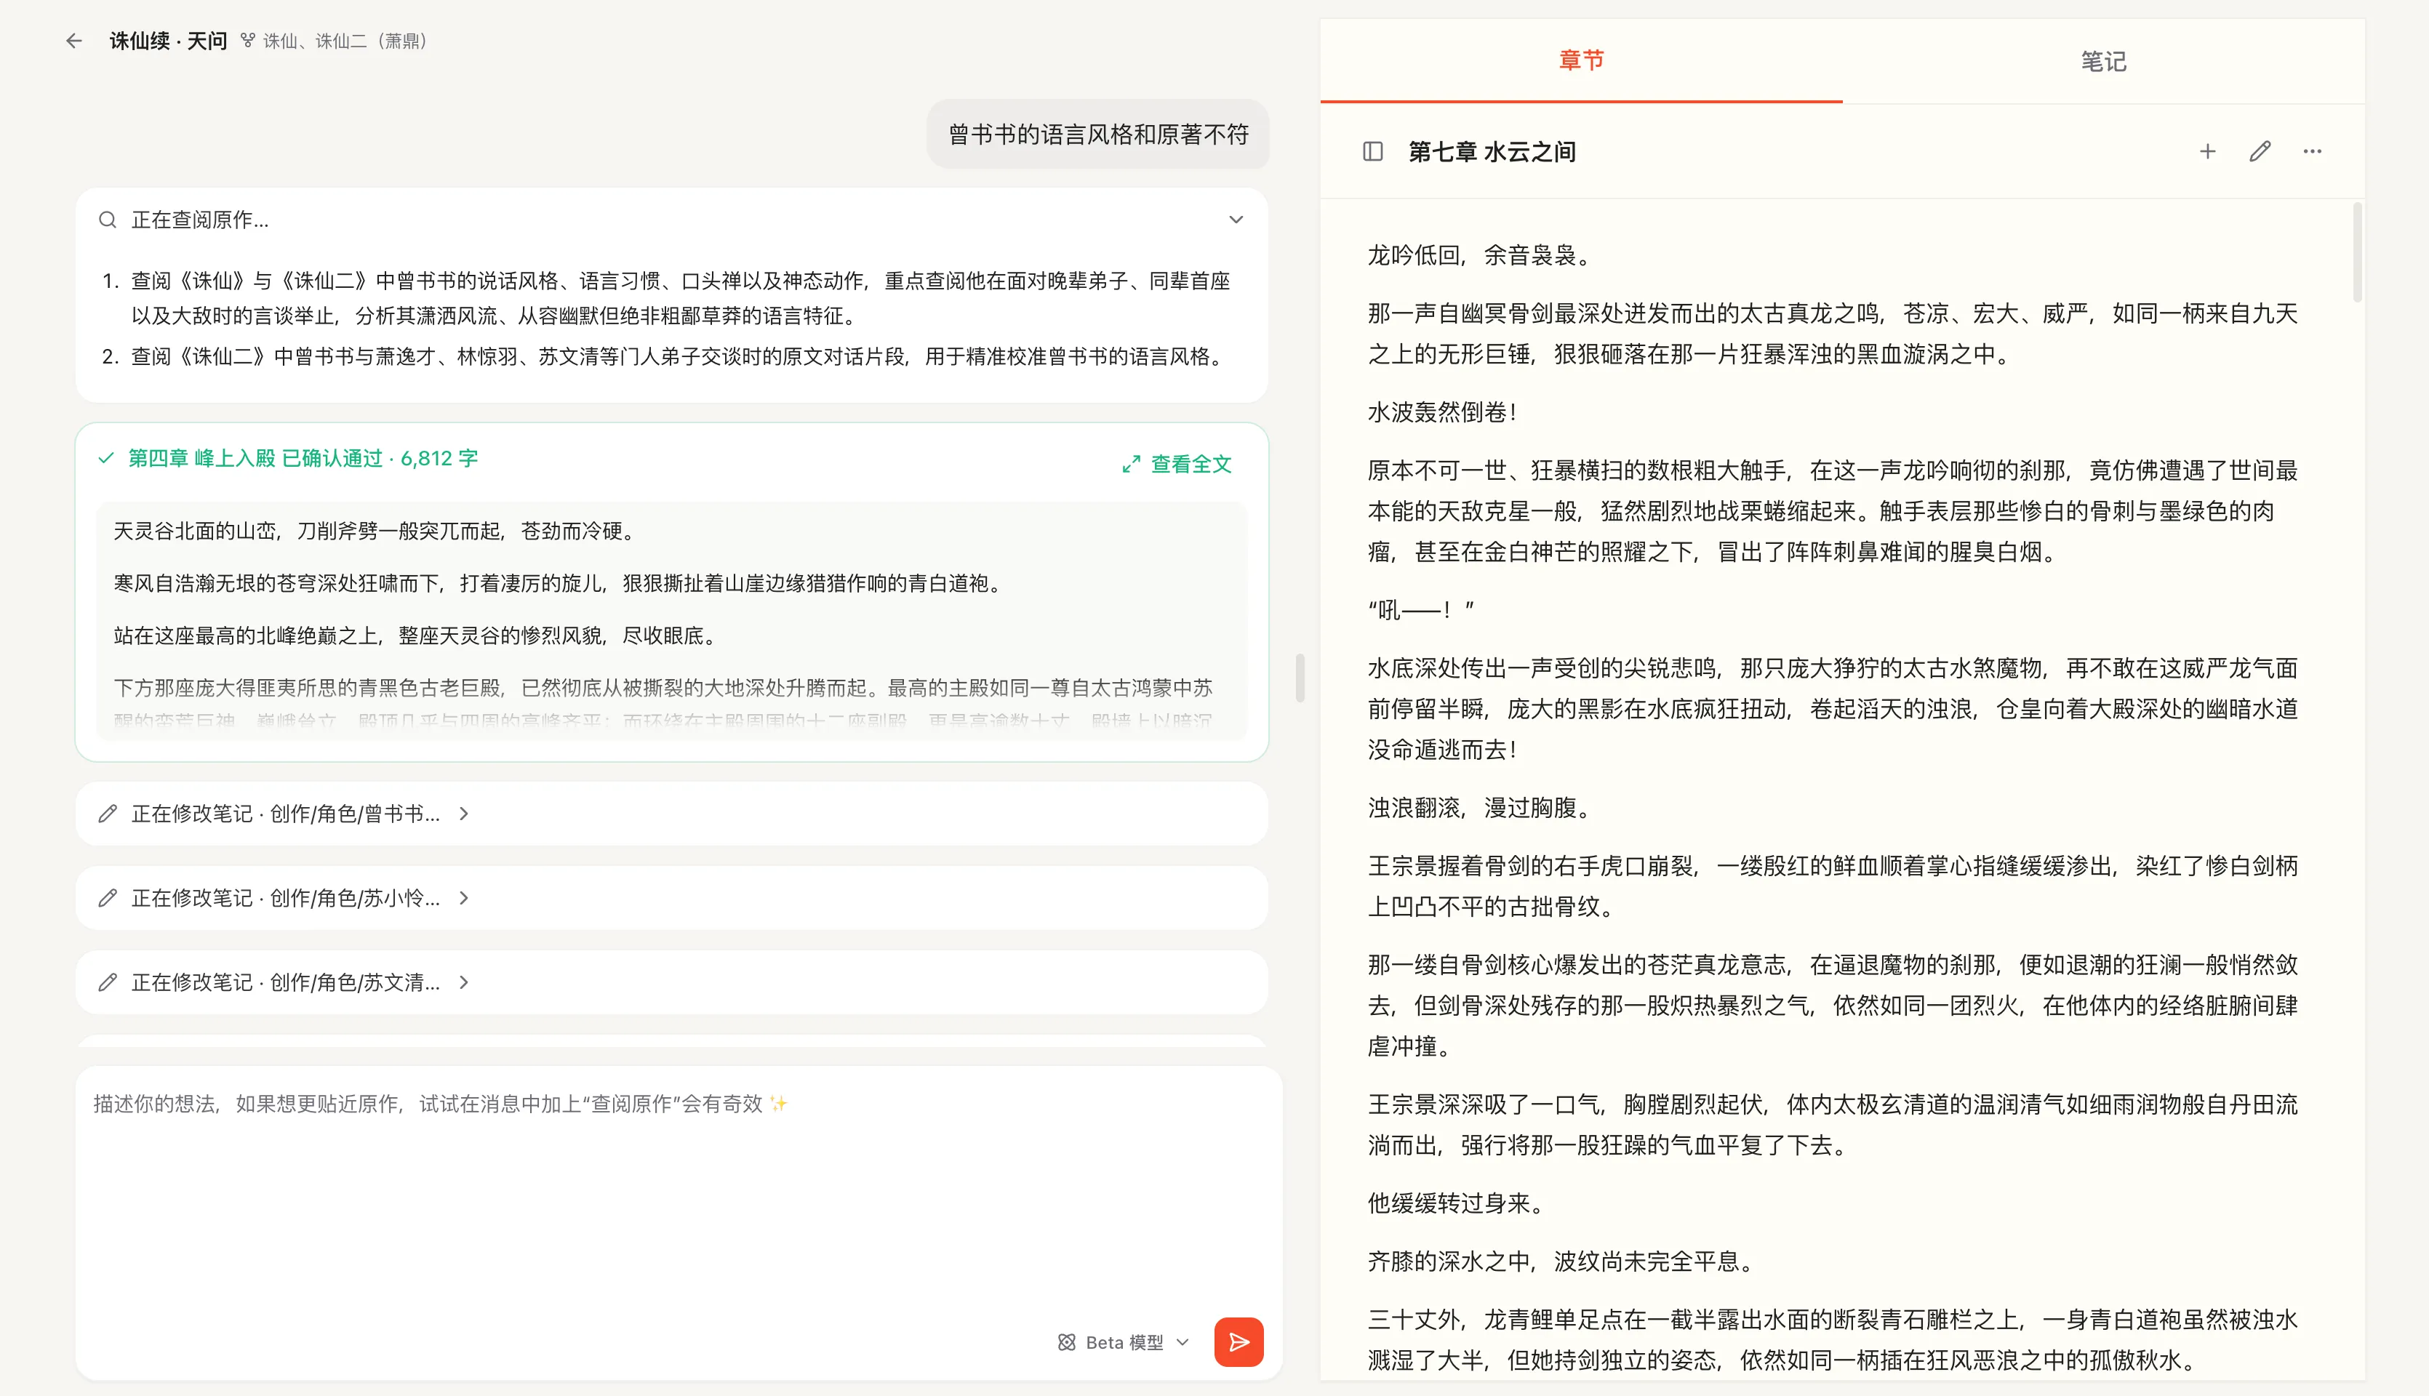Image resolution: width=2429 pixels, height=1396 pixels.
Task: Click the roar line “吼——！”
Action: pyautogui.click(x=1421, y=610)
